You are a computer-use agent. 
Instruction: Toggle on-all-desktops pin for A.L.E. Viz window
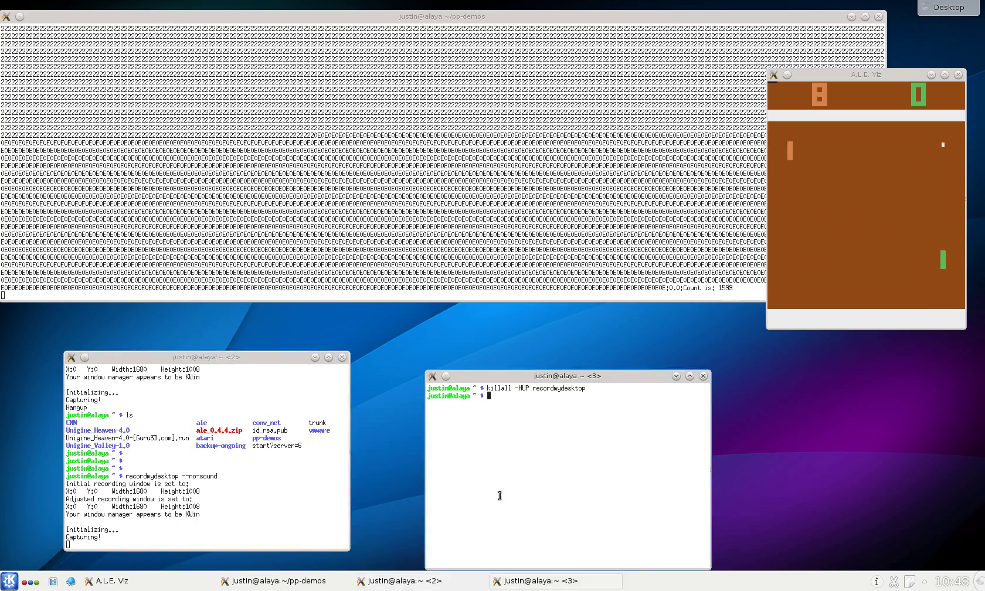[x=787, y=75]
